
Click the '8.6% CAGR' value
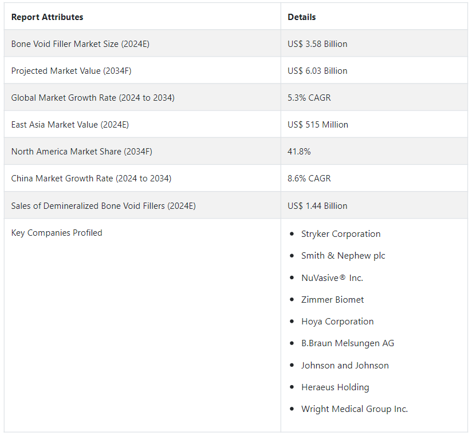[x=309, y=179]
